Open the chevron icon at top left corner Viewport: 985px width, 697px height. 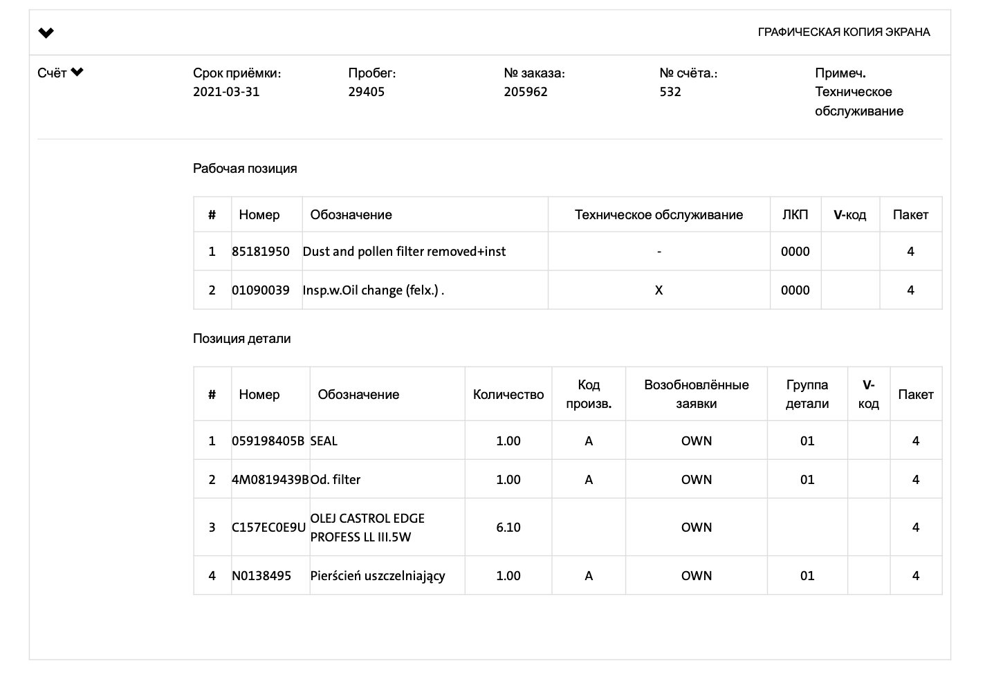coord(46,32)
